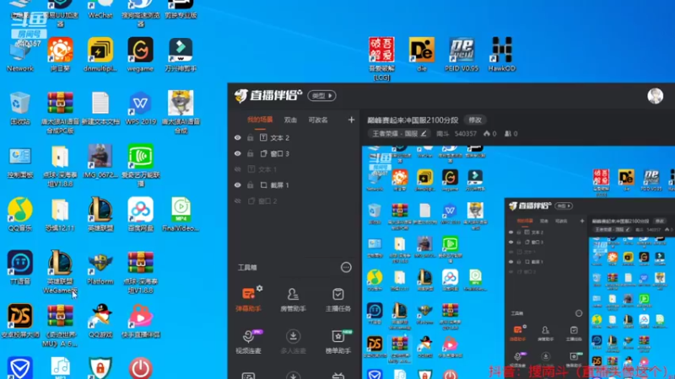Screen dimensions: 675x379
Task: Toggle lock on 文本 2 source
Action: (x=250, y=137)
